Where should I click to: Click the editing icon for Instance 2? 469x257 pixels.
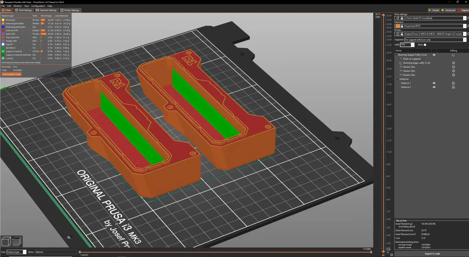(x=453, y=87)
